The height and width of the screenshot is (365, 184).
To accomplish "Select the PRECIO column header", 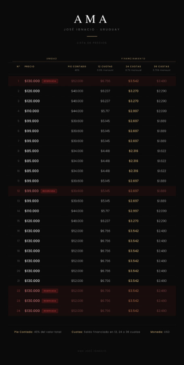I will pyautogui.click(x=30, y=67).
